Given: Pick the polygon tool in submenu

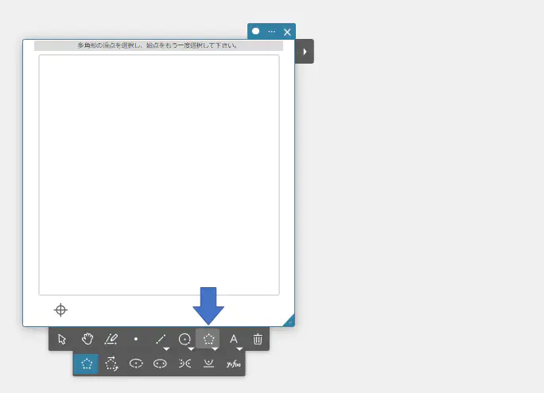Looking at the screenshot, I should click(86, 364).
